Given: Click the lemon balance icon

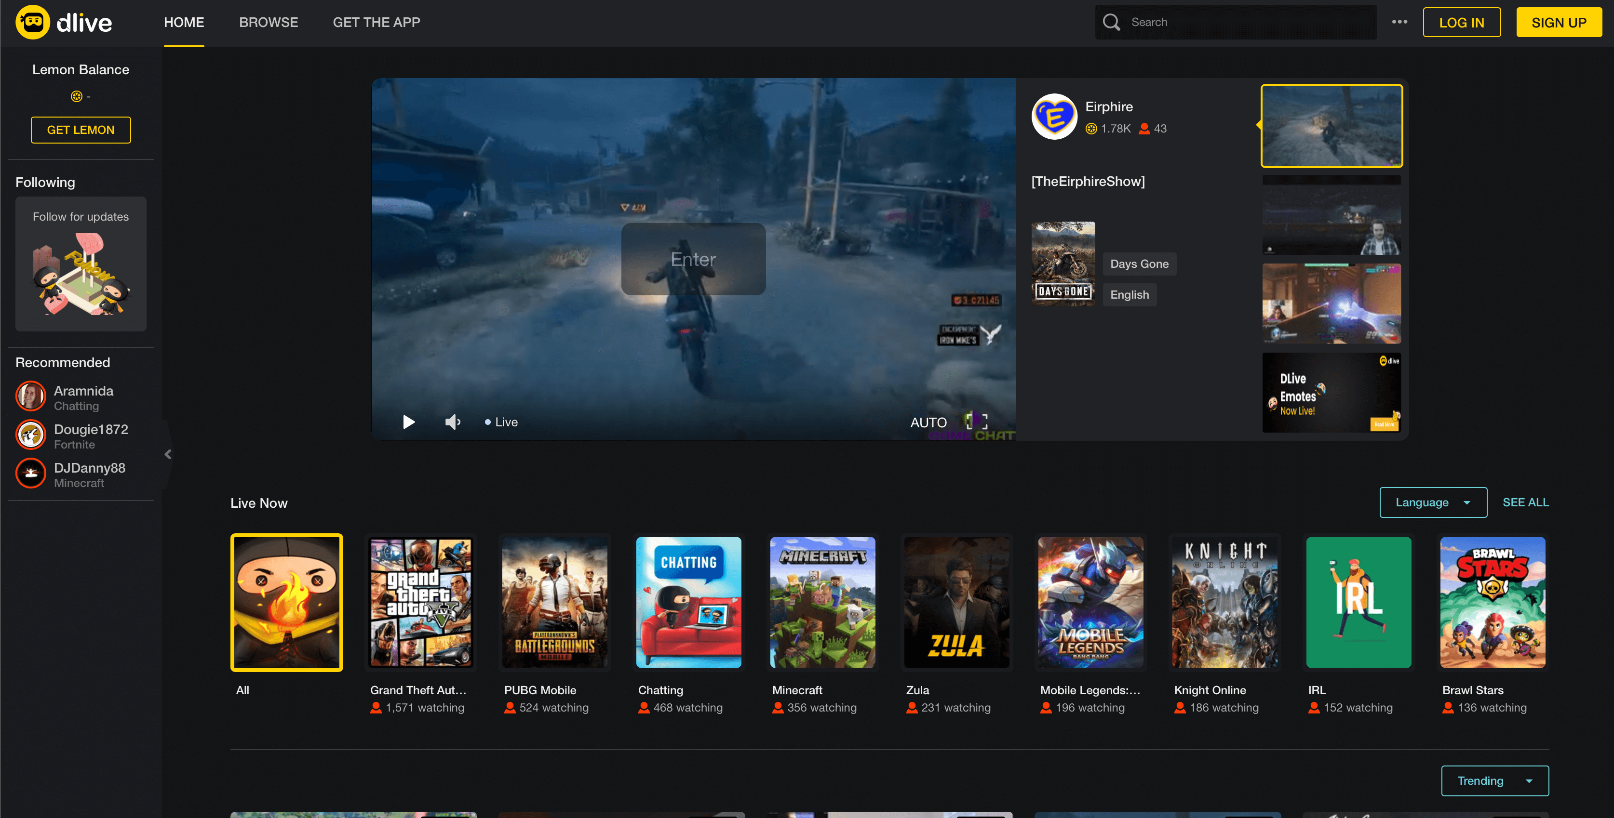Looking at the screenshot, I should point(77,96).
